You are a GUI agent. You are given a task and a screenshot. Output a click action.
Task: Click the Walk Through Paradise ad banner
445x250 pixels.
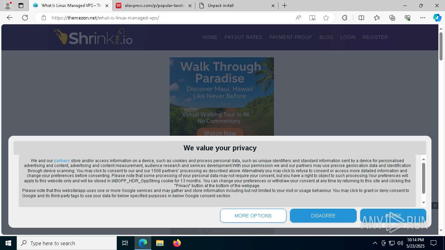point(222,97)
